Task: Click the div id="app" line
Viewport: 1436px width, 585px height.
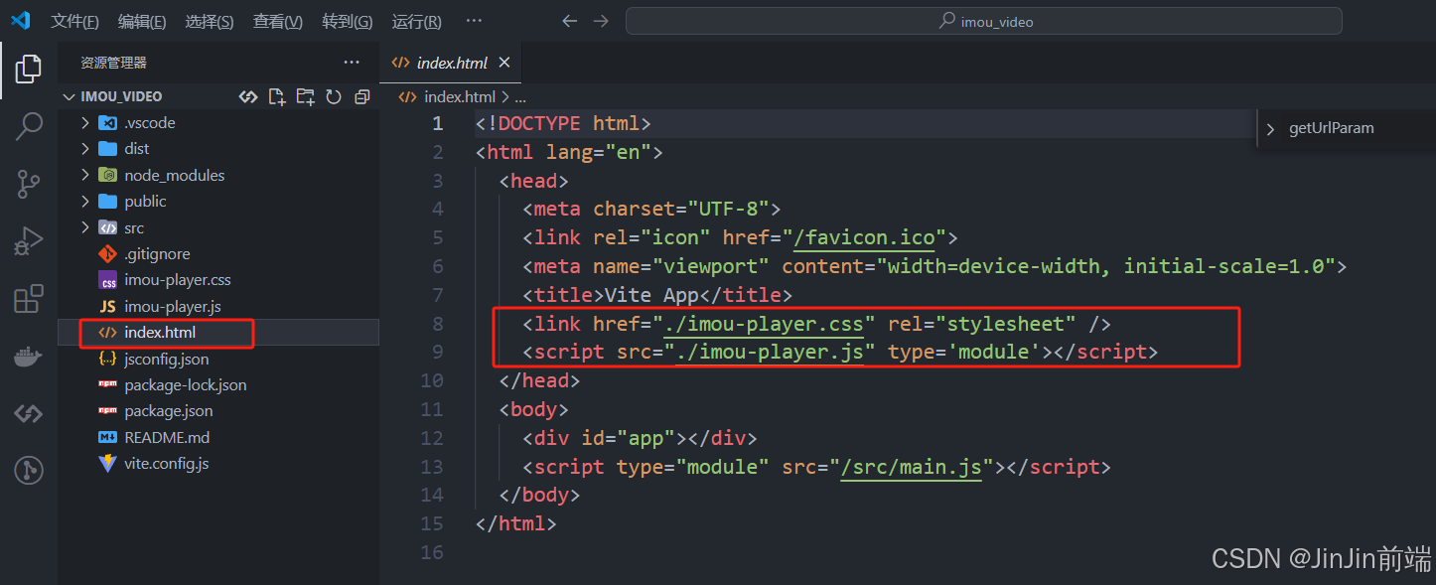Action: click(641, 438)
